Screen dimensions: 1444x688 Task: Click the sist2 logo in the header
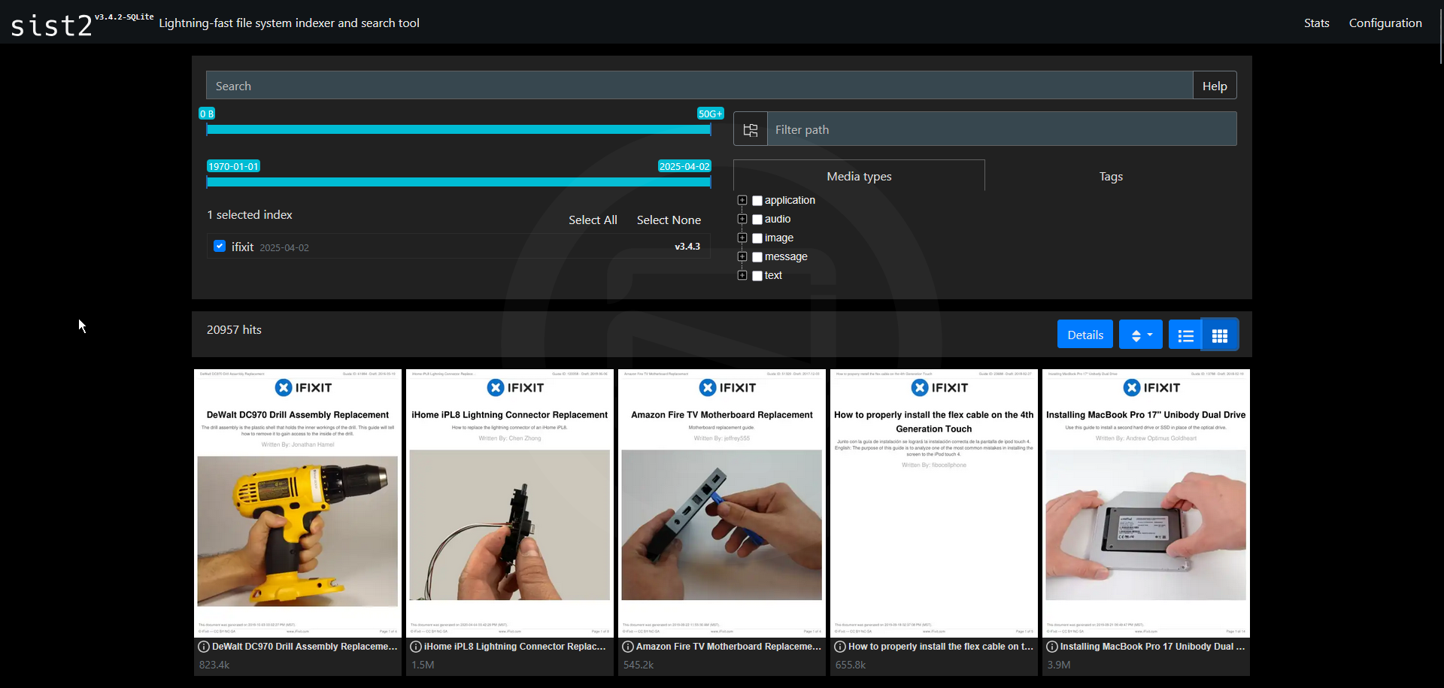pos(51,23)
